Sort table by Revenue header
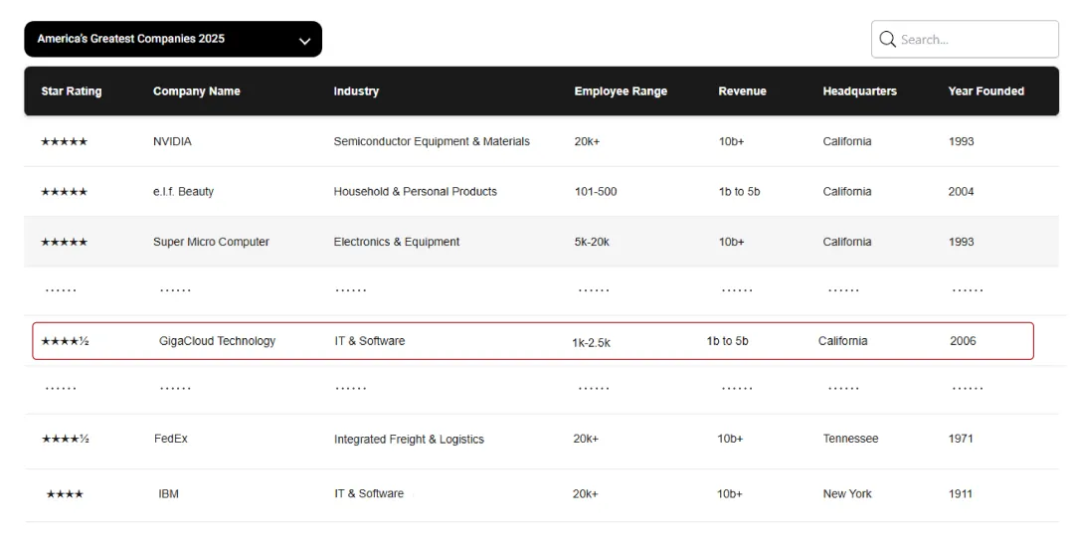This screenshot has width=1074, height=547. pos(742,91)
